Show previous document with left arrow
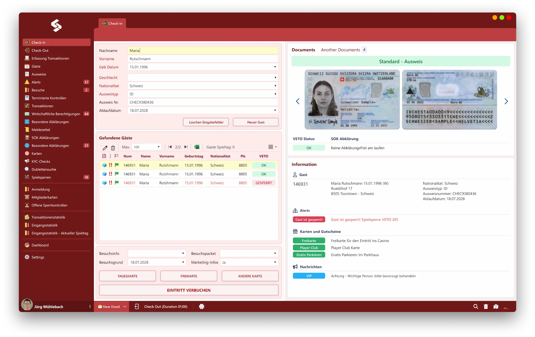 tap(298, 101)
